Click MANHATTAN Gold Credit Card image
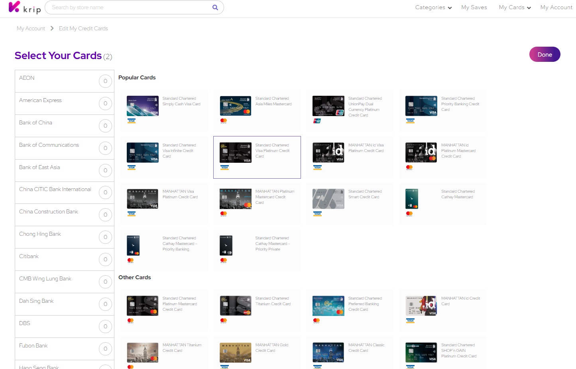576x369 pixels. [236, 352]
